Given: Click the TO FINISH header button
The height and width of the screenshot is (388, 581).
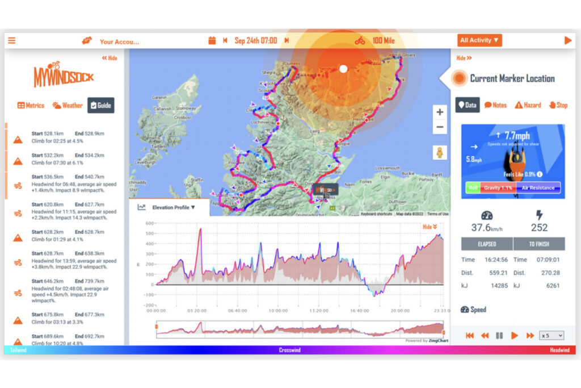Looking at the screenshot, I should pyautogui.click(x=539, y=244).
